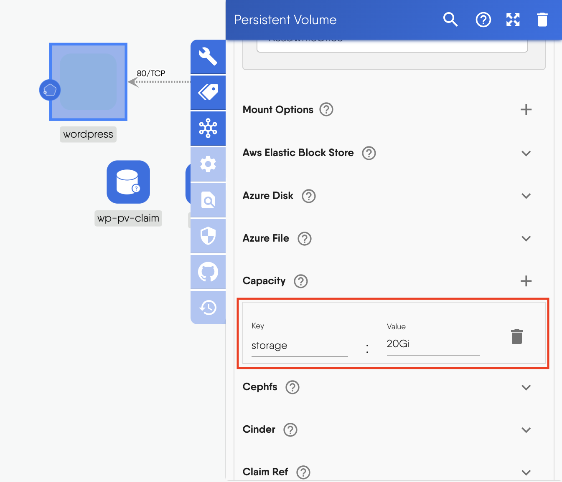The height and width of the screenshot is (482, 562).
Task: Click the Value field showing 20Gi
Action: pos(433,344)
